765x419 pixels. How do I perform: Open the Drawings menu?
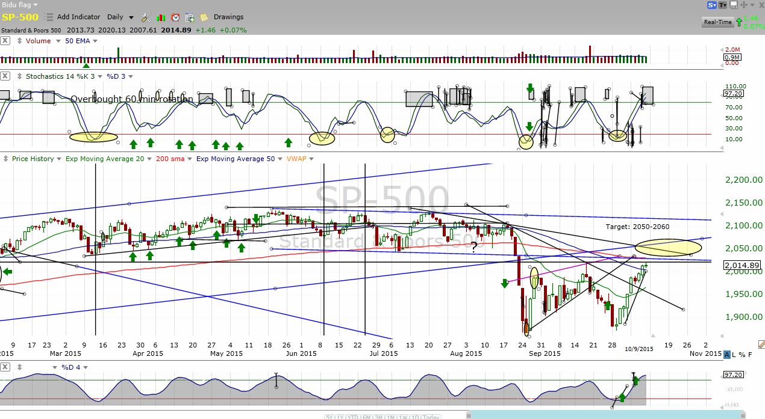point(228,17)
